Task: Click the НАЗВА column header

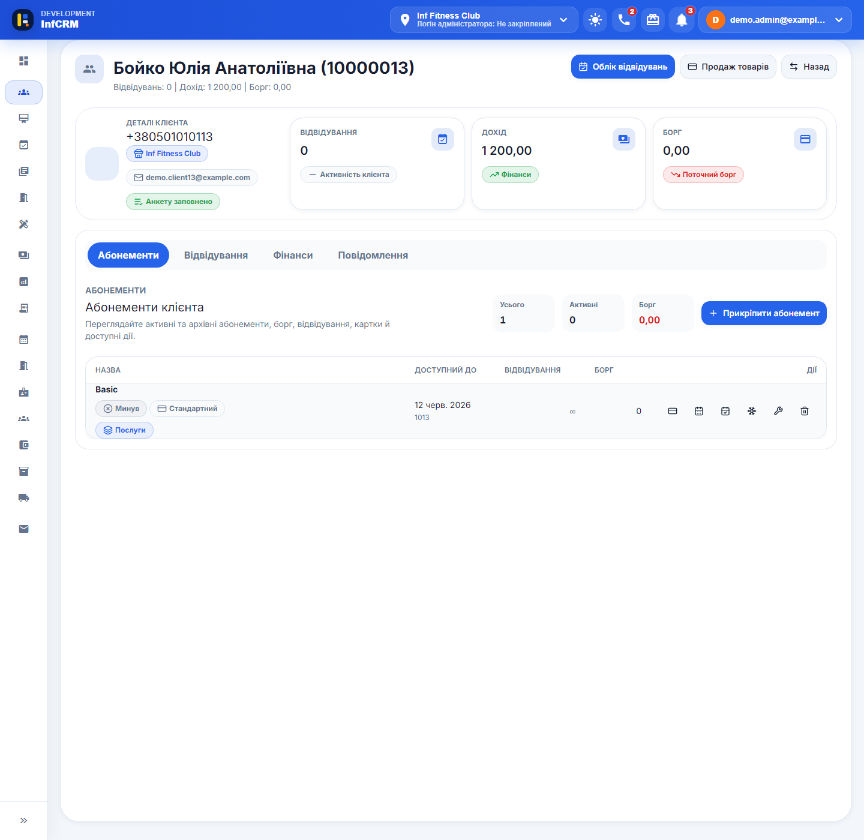Action: point(108,370)
